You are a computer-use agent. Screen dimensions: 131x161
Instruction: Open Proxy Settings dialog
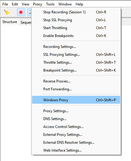76,111
